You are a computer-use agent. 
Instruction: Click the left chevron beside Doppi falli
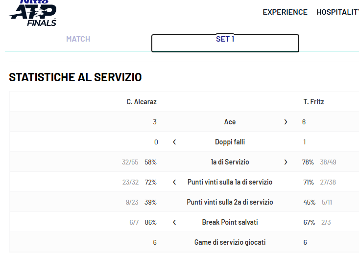(174, 142)
